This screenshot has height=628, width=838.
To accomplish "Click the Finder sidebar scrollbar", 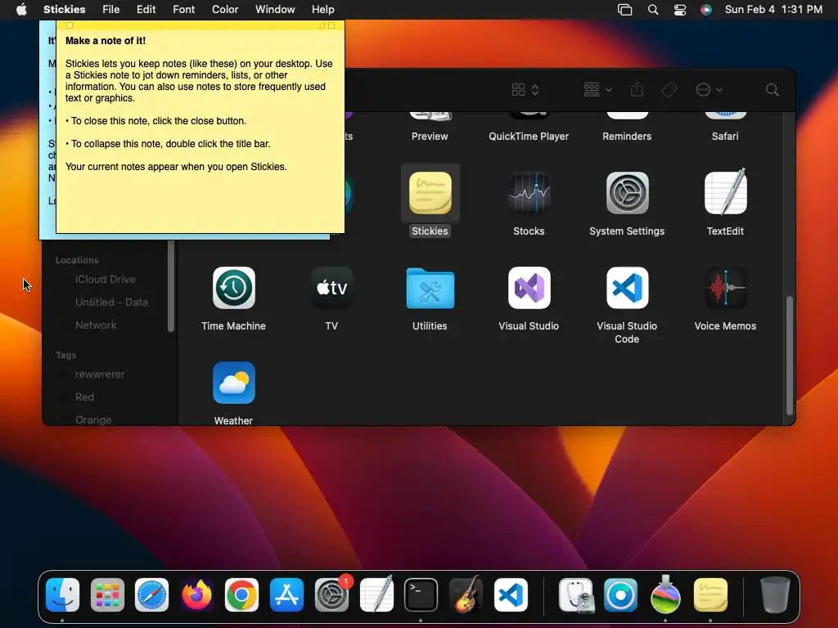I will click(x=171, y=285).
